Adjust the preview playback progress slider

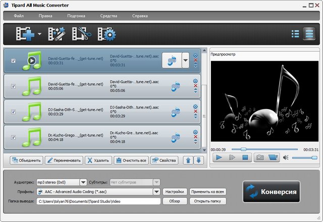[x=243, y=149]
